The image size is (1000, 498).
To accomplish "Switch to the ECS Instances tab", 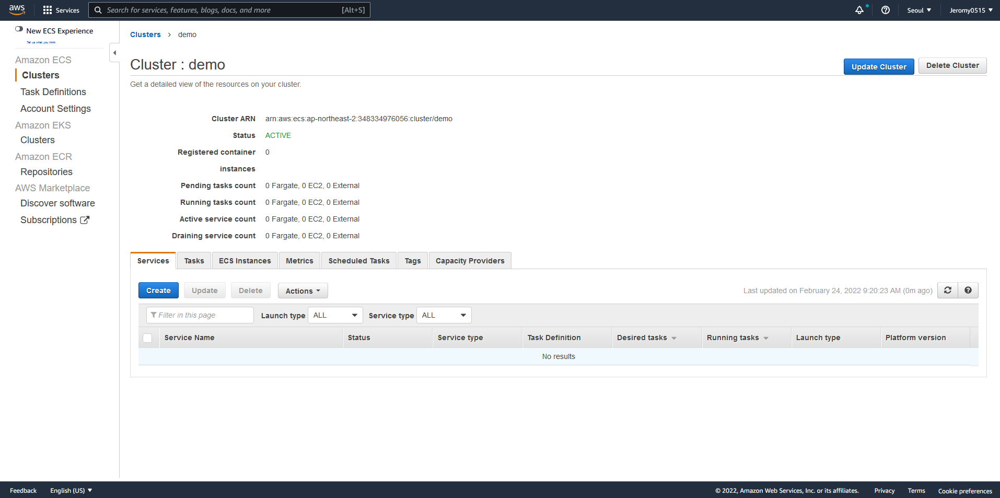I will tap(245, 261).
